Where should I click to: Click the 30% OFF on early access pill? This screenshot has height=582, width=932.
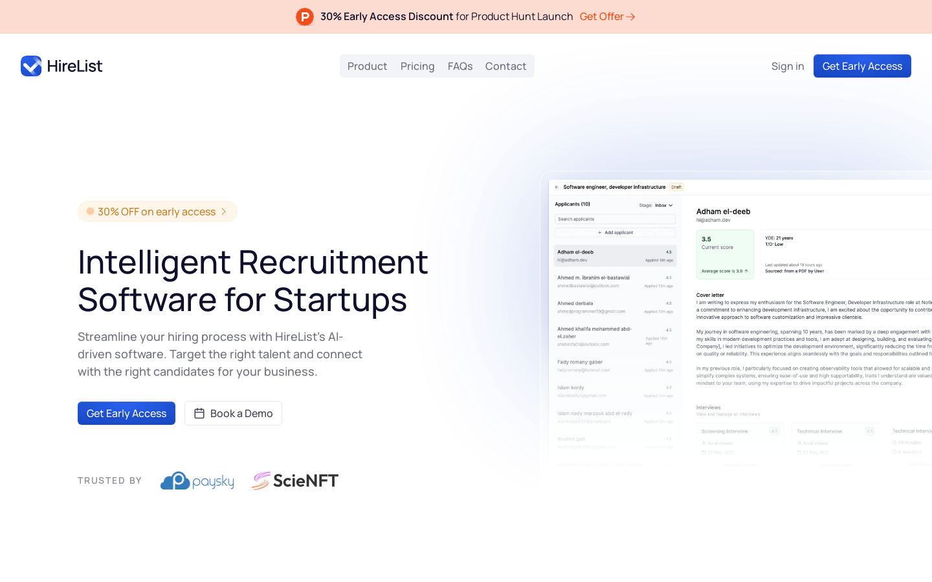tap(157, 211)
